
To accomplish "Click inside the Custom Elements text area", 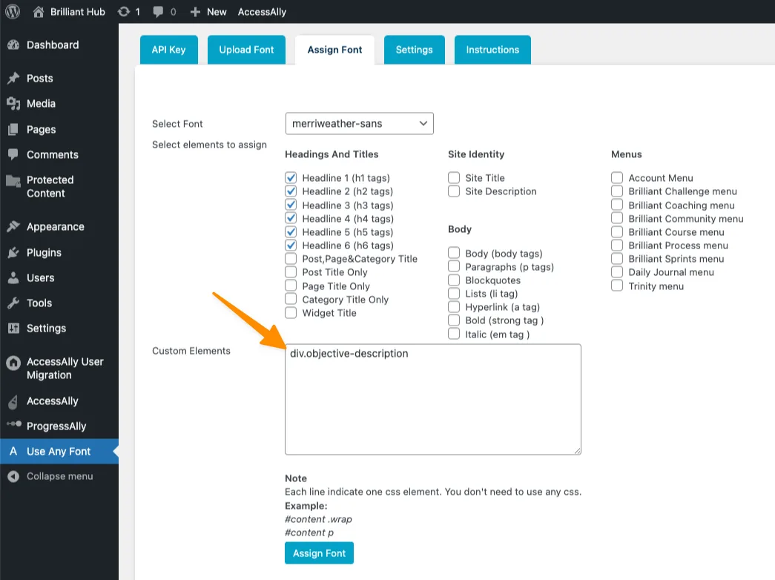I will [432, 398].
